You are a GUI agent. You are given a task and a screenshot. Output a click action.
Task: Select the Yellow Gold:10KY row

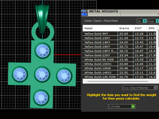pos(120,38)
